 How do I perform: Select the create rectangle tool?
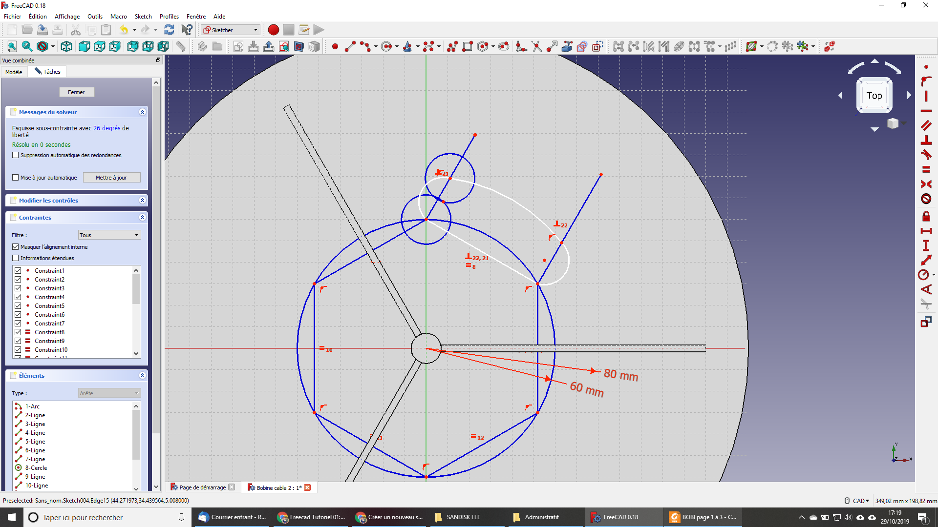[468, 46]
